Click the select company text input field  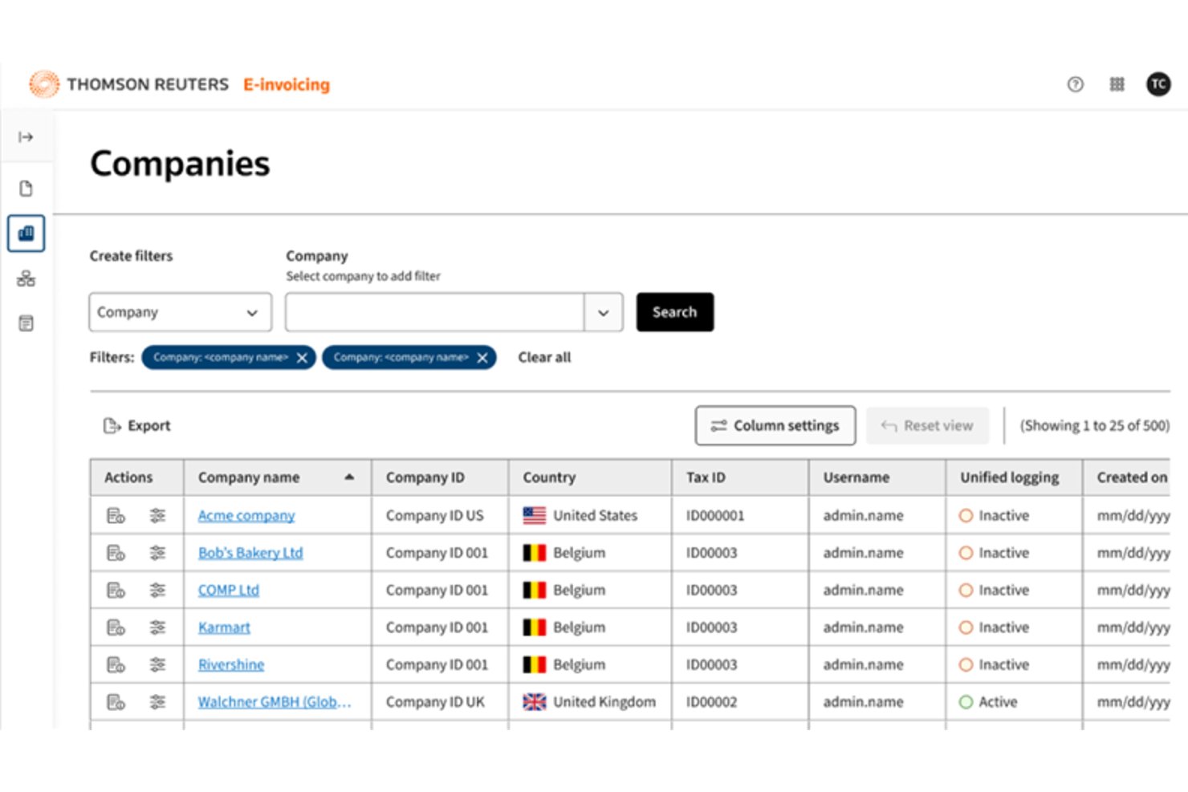coord(434,312)
